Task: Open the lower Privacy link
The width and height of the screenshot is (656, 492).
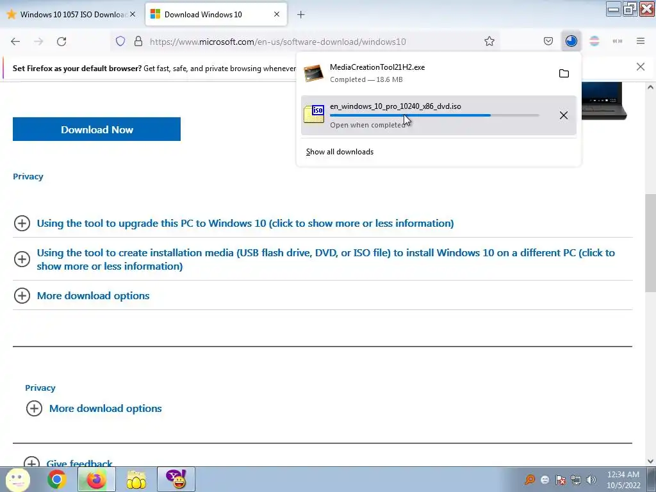Action: (40, 388)
